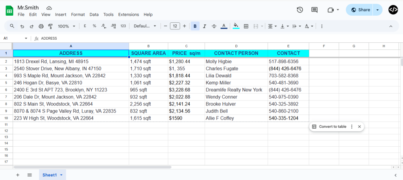Toggle italic formatting
This screenshot has width=403, height=180.
pyautogui.click(x=204, y=26)
